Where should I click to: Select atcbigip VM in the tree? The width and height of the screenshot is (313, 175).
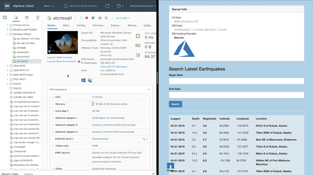pyautogui.click(x=21, y=48)
